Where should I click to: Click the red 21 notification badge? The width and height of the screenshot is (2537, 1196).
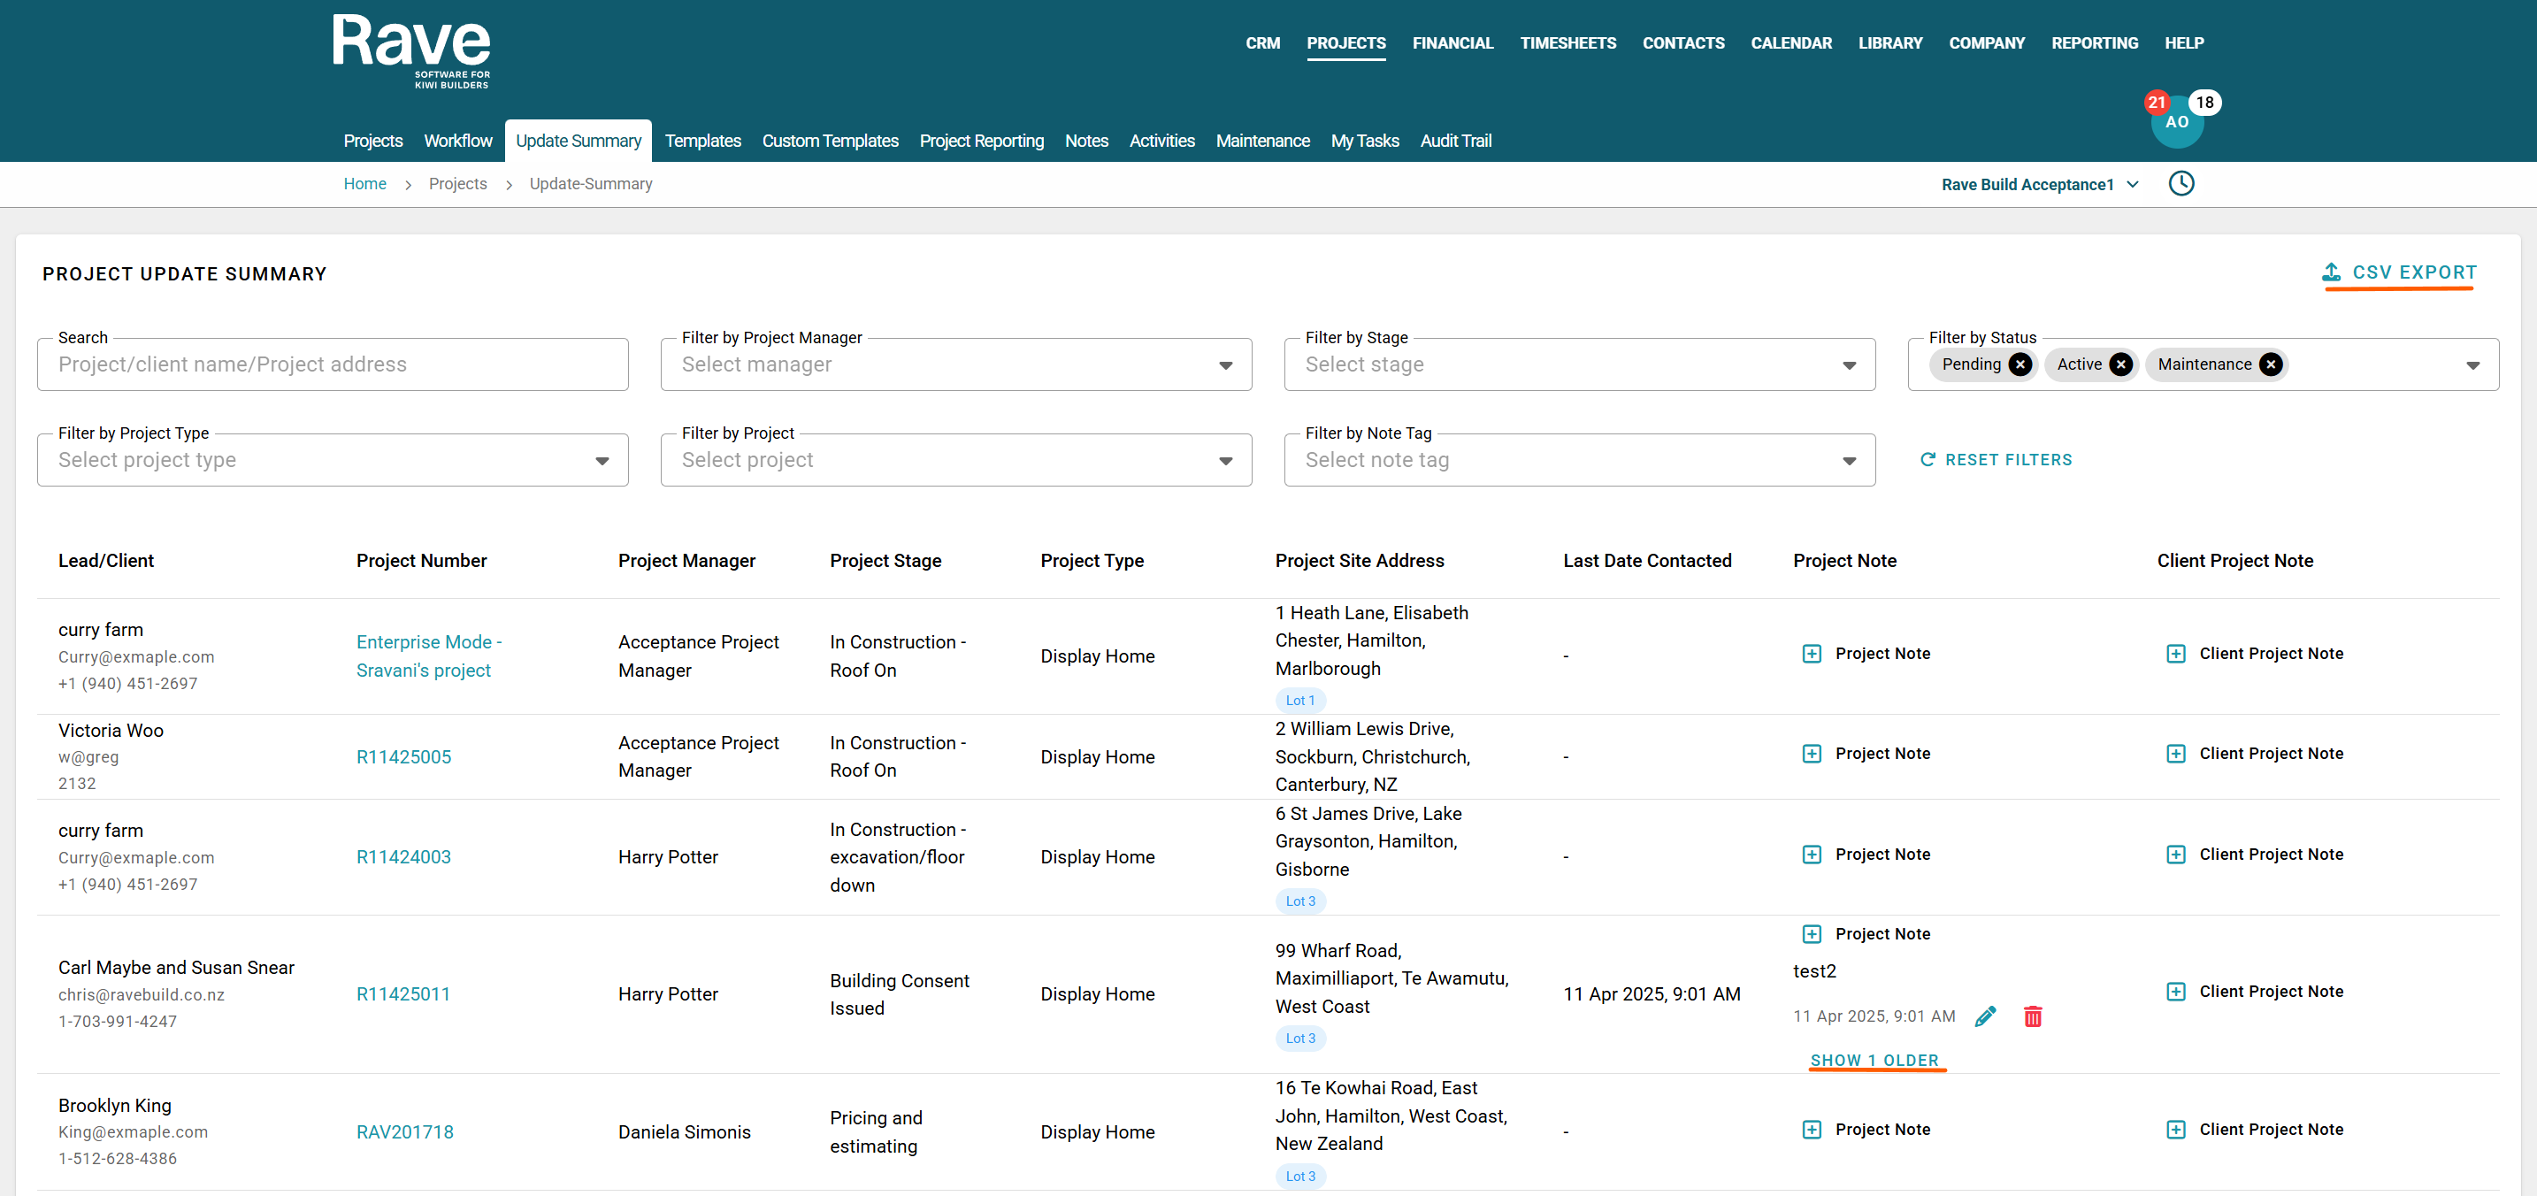2155,103
